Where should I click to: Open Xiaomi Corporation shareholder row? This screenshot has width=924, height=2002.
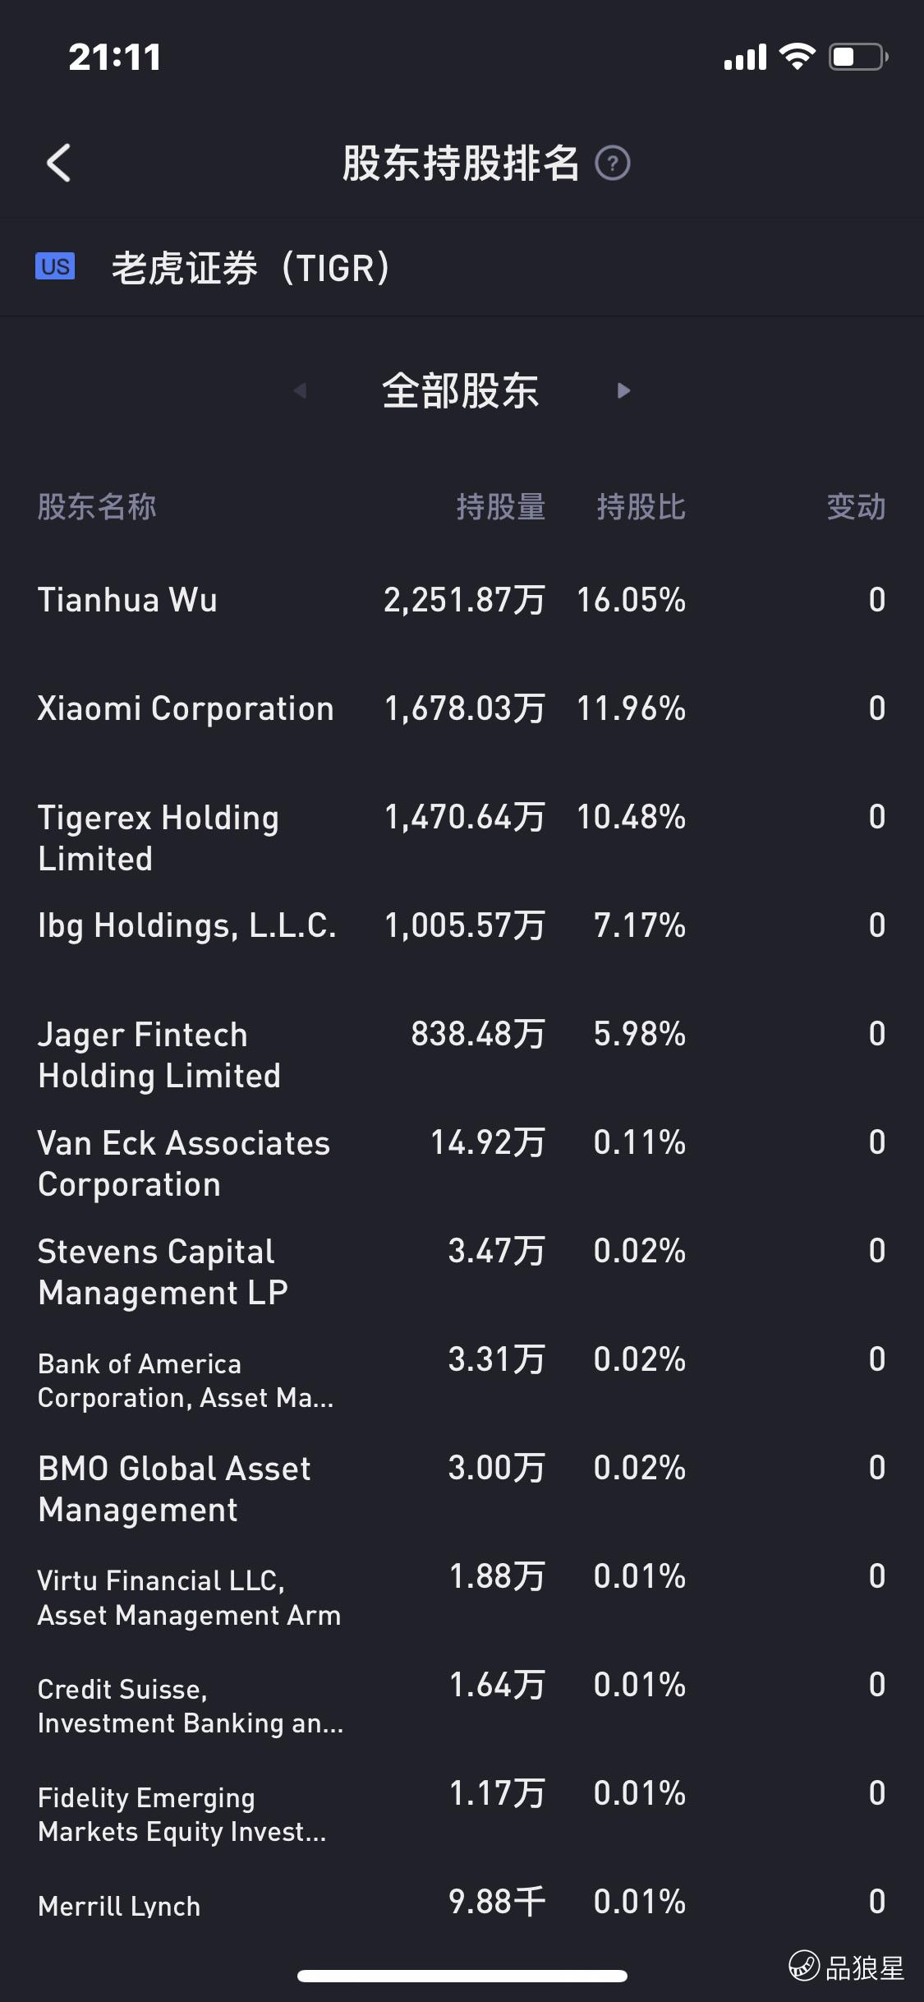point(462,708)
